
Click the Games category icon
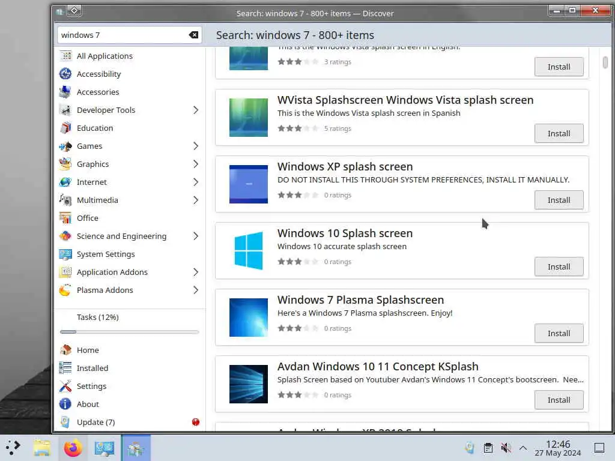point(65,146)
